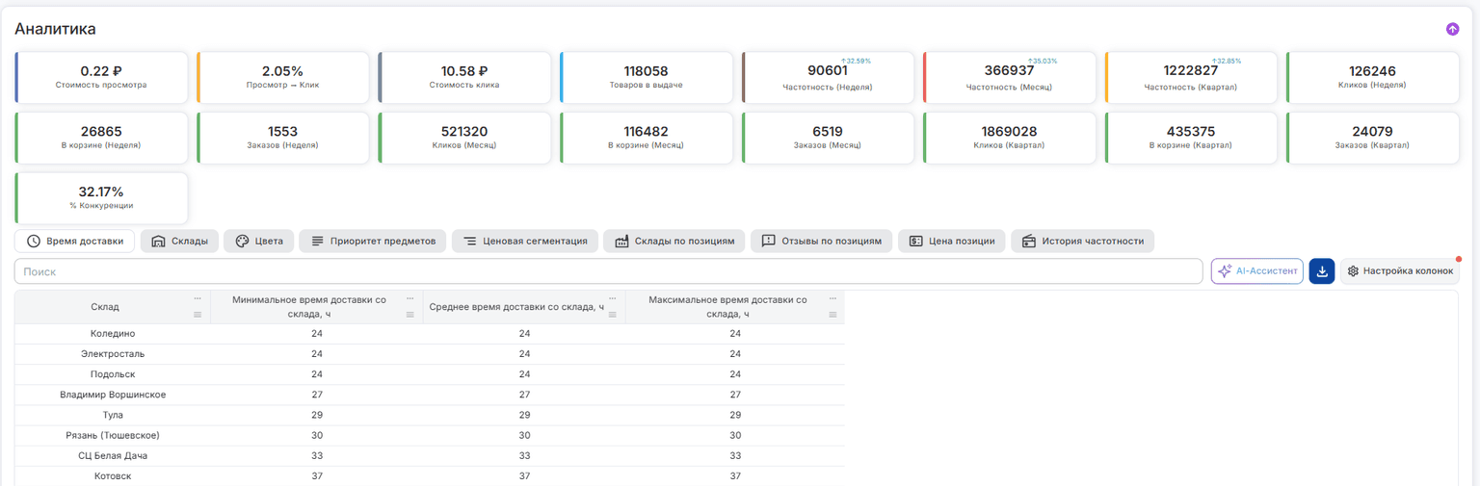This screenshot has width=1480, height=486.
Task: Open Настройка колонок settings button
Action: click(1399, 271)
